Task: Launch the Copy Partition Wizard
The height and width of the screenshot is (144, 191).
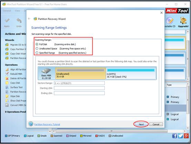Action: pos(16,49)
